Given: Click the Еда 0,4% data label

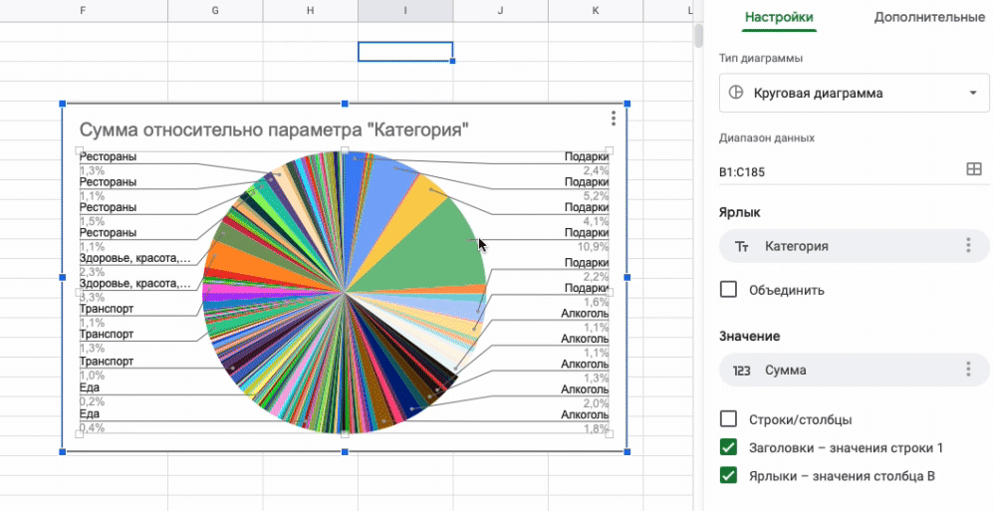Looking at the screenshot, I should tap(92, 420).
